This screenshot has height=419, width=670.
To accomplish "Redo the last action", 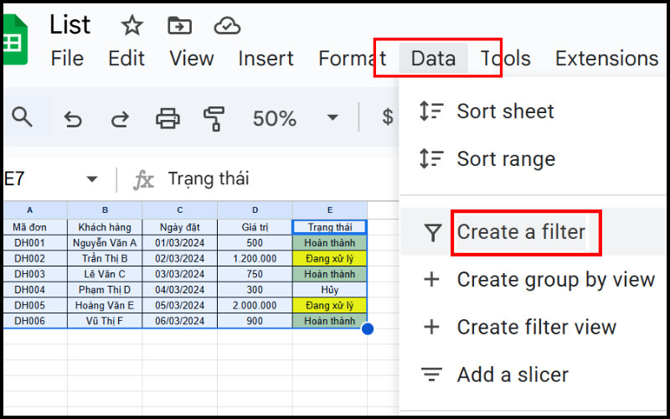I will [120, 118].
